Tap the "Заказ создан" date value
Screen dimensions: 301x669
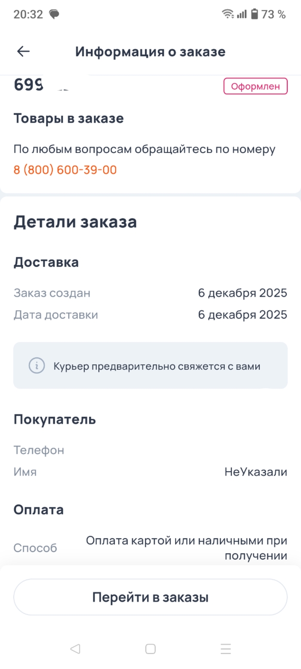pyautogui.click(x=242, y=293)
